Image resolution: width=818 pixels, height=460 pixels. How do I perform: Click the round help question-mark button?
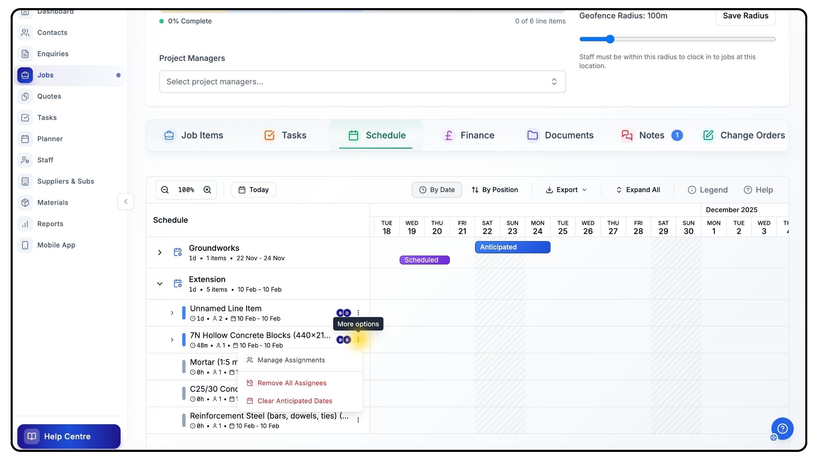pyautogui.click(x=782, y=428)
